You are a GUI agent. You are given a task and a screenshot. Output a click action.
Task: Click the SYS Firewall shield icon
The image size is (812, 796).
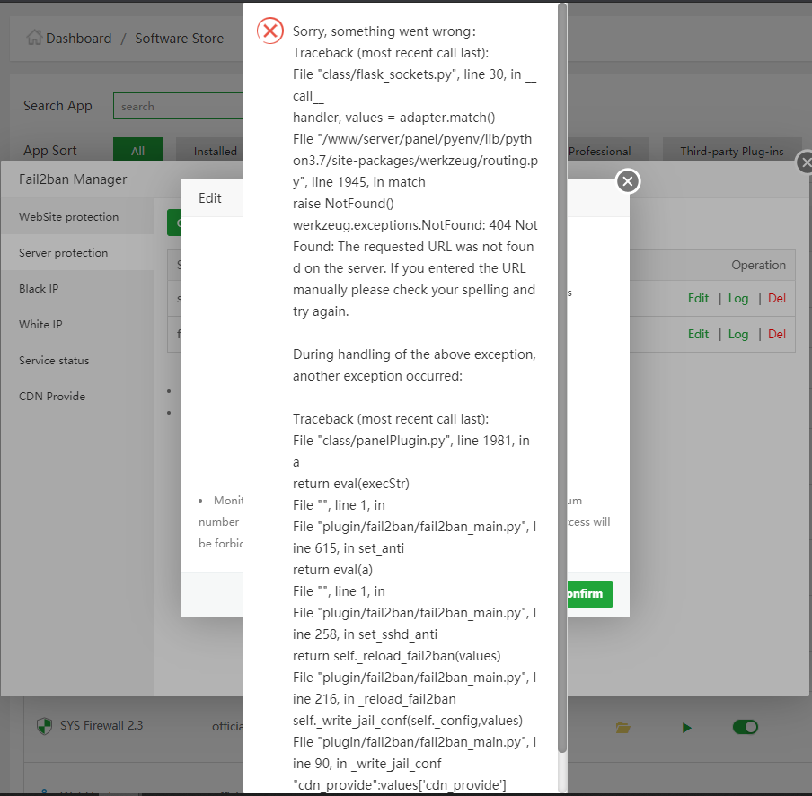point(45,726)
